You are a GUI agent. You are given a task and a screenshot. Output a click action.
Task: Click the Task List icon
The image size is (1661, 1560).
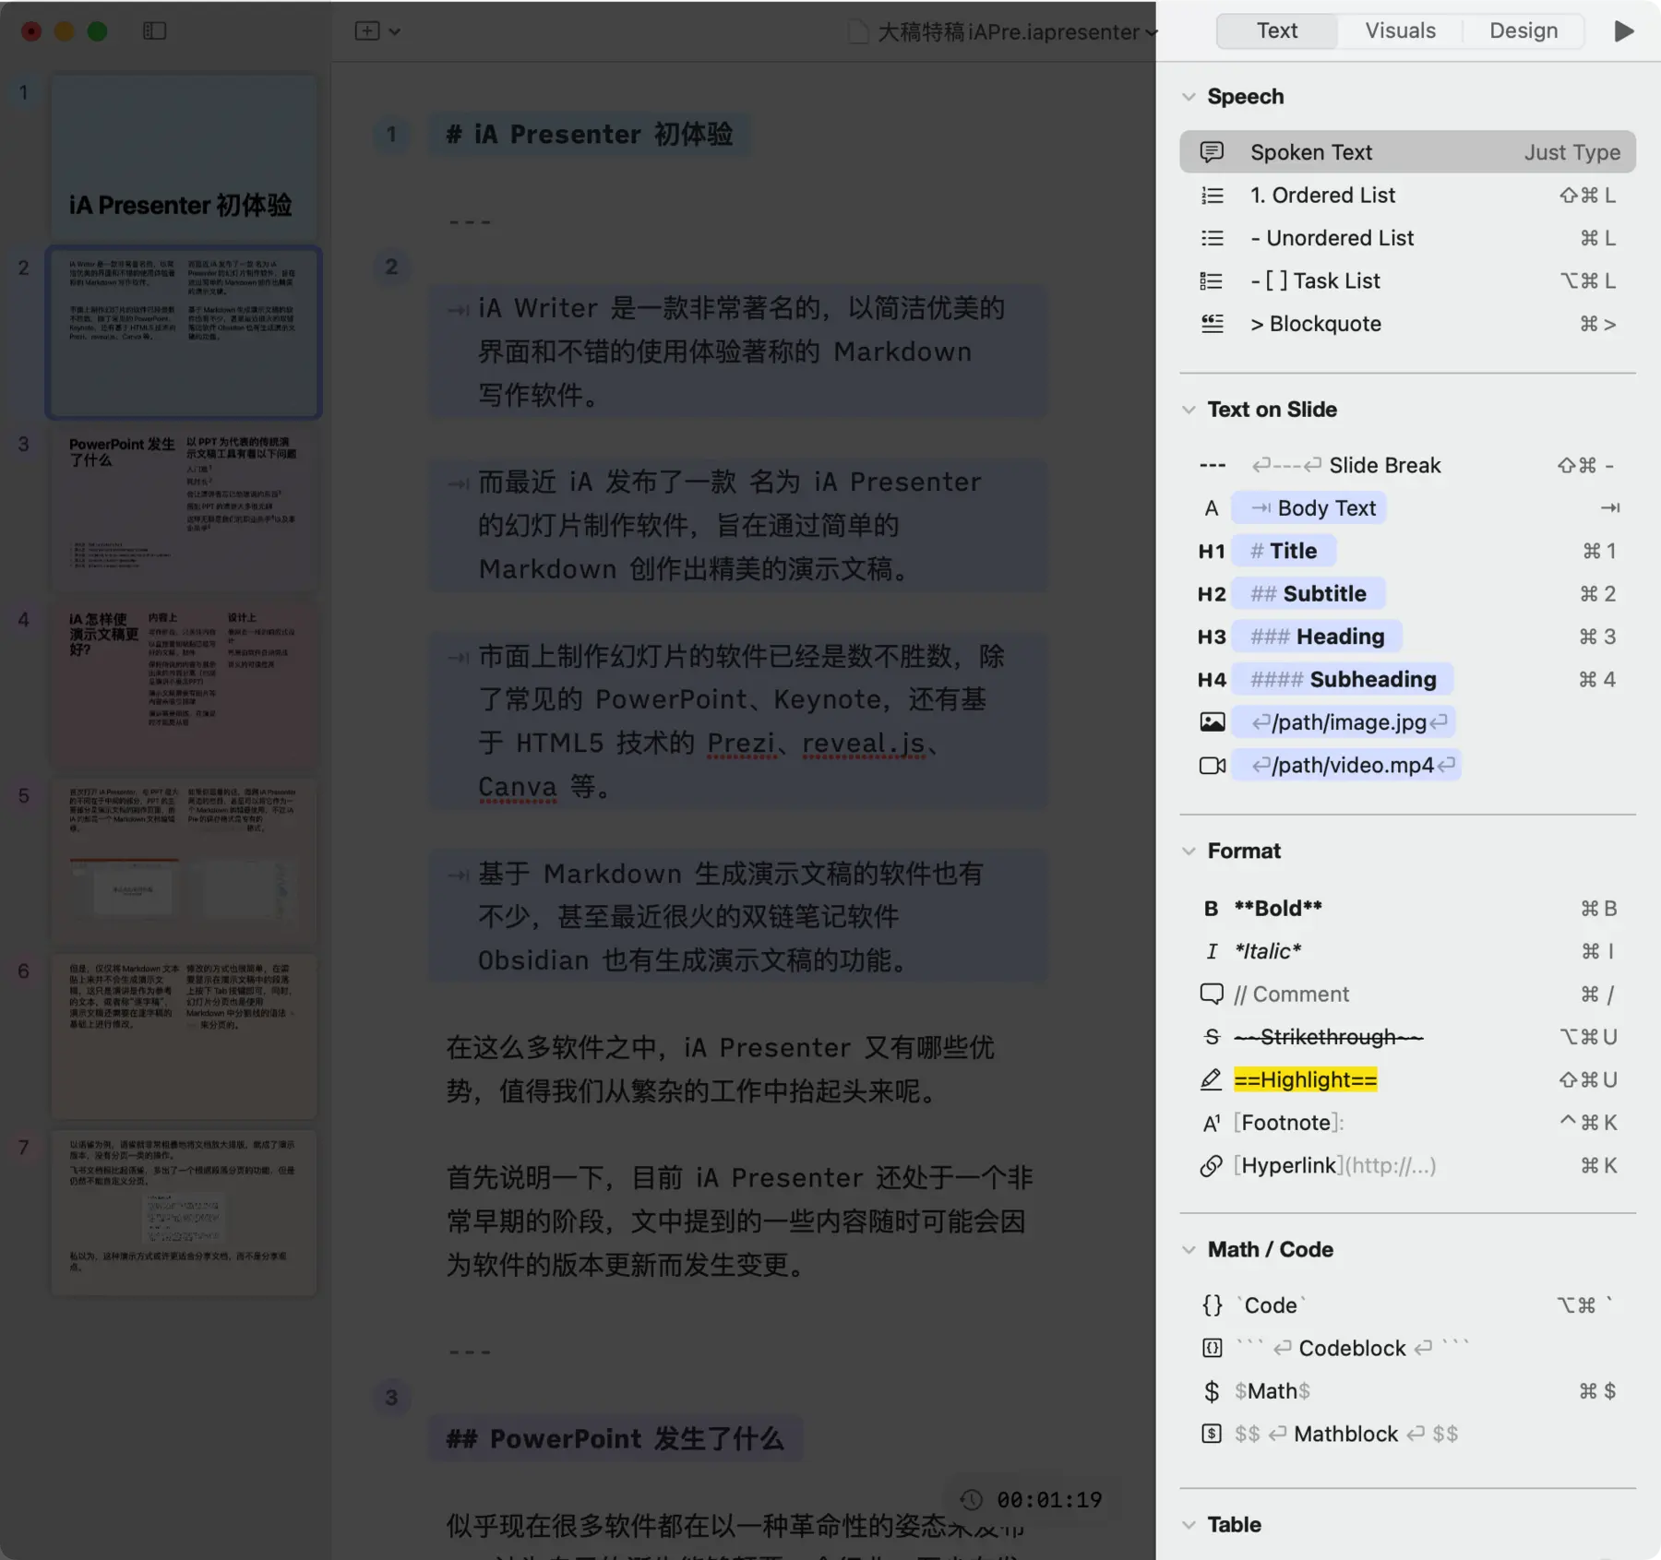1212,280
